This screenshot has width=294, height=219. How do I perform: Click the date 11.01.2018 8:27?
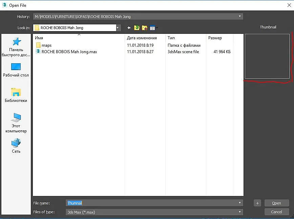coord(140,52)
